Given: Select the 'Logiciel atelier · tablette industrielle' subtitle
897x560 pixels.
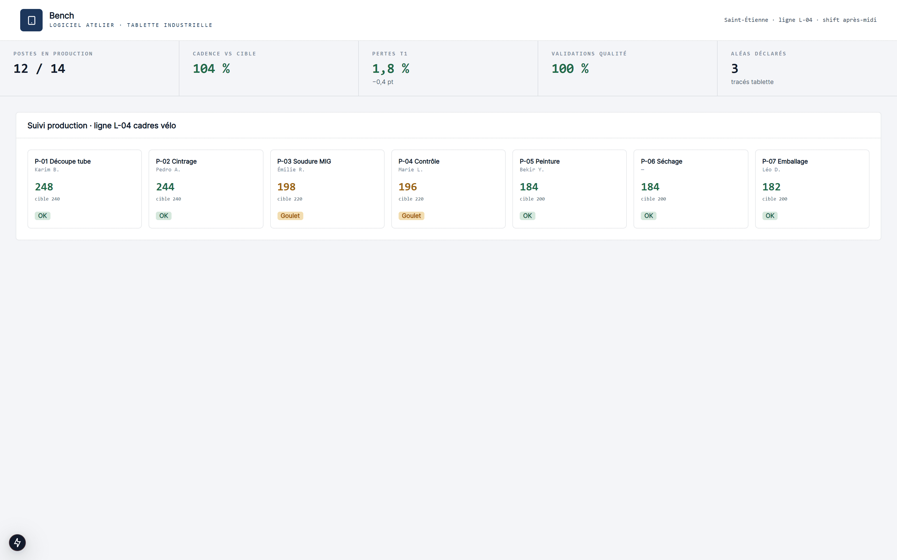Looking at the screenshot, I should pyautogui.click(x=131, y=25).
